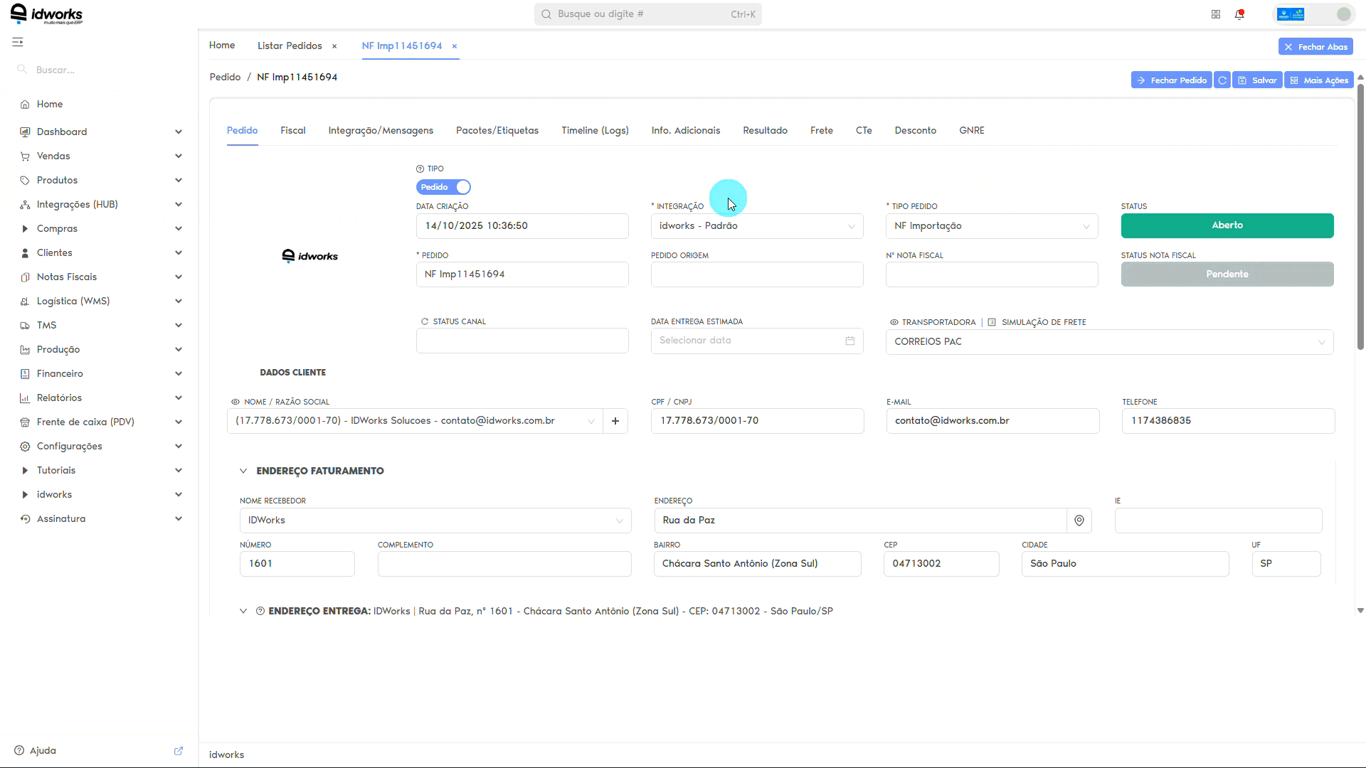This screenshot has height=768, width=1366.
Task: Click the TMS truck icon
Action: coord(25,326)
